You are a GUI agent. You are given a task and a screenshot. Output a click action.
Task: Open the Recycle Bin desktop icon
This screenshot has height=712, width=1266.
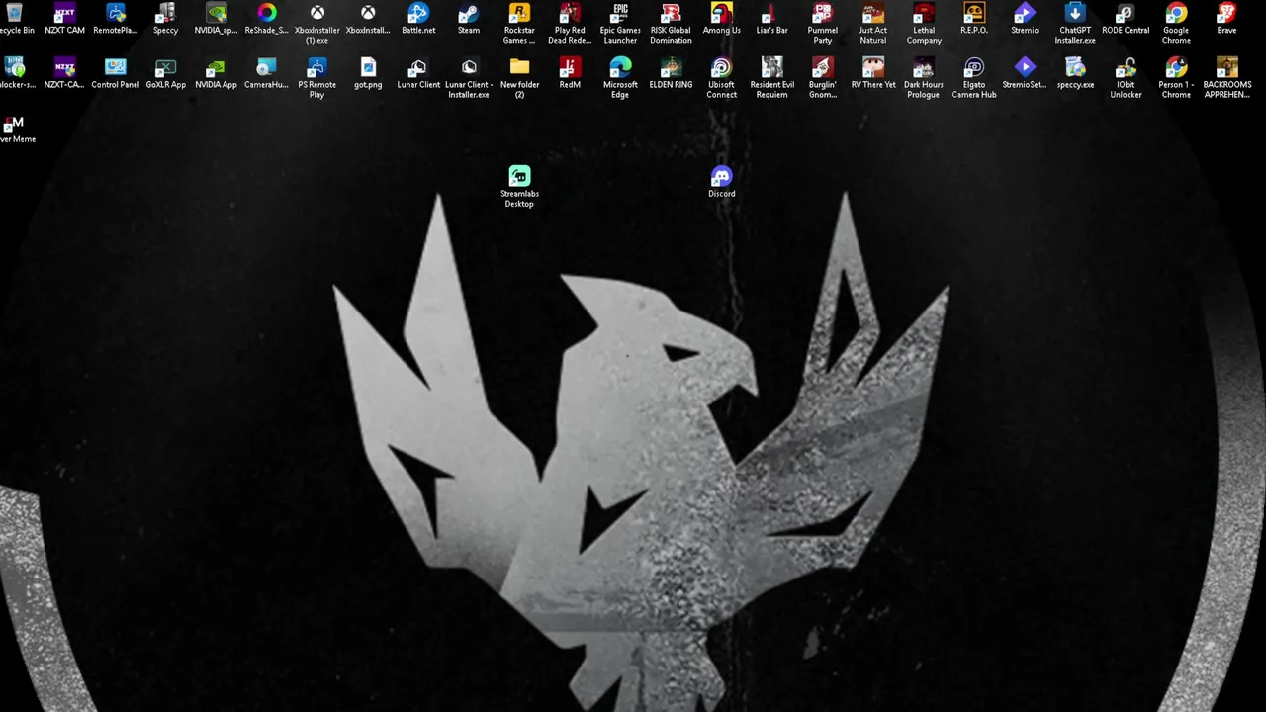[14, 13]
